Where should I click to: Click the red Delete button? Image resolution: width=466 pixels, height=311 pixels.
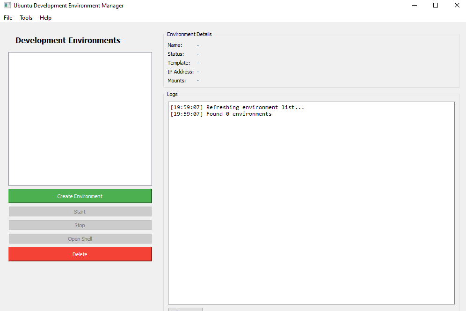coord(80,254)
